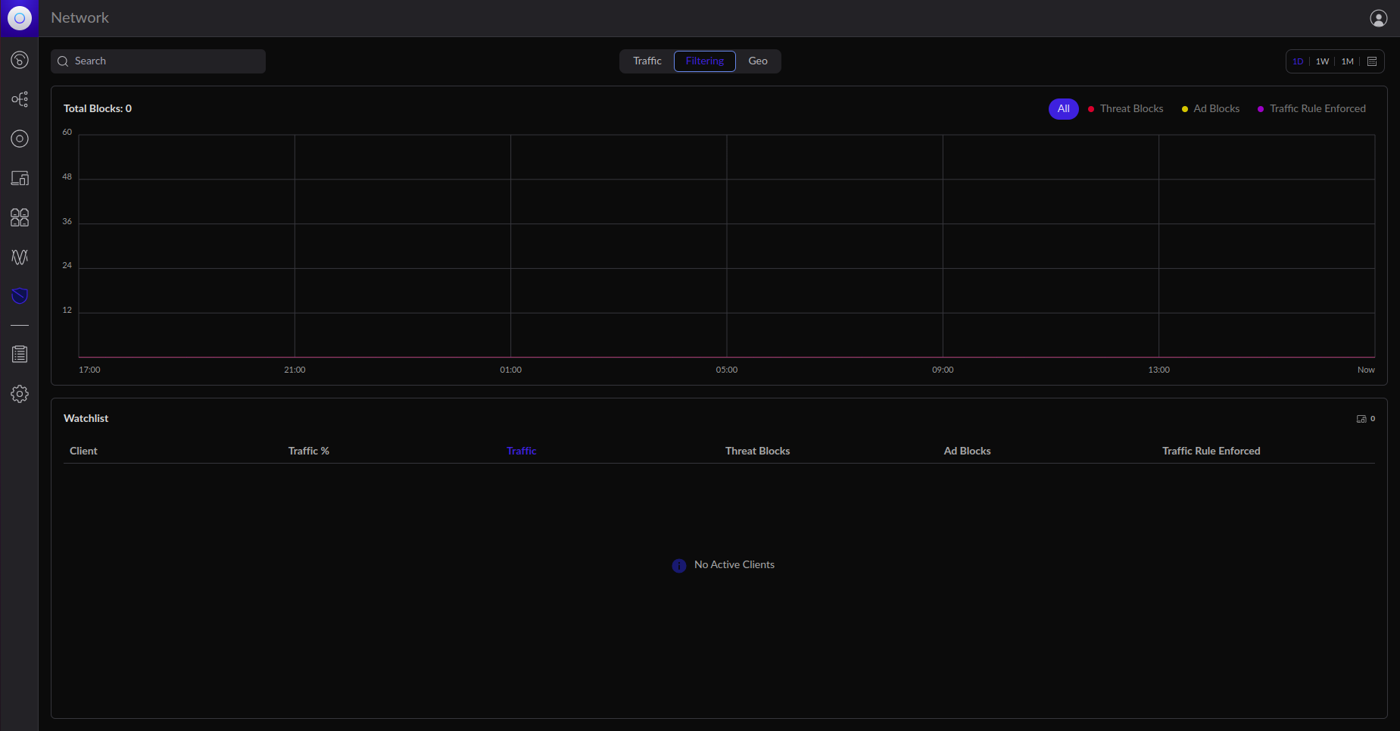1400x731 pixels.
Task: Open the Topology view icon
Action: [x=20, y=99]
